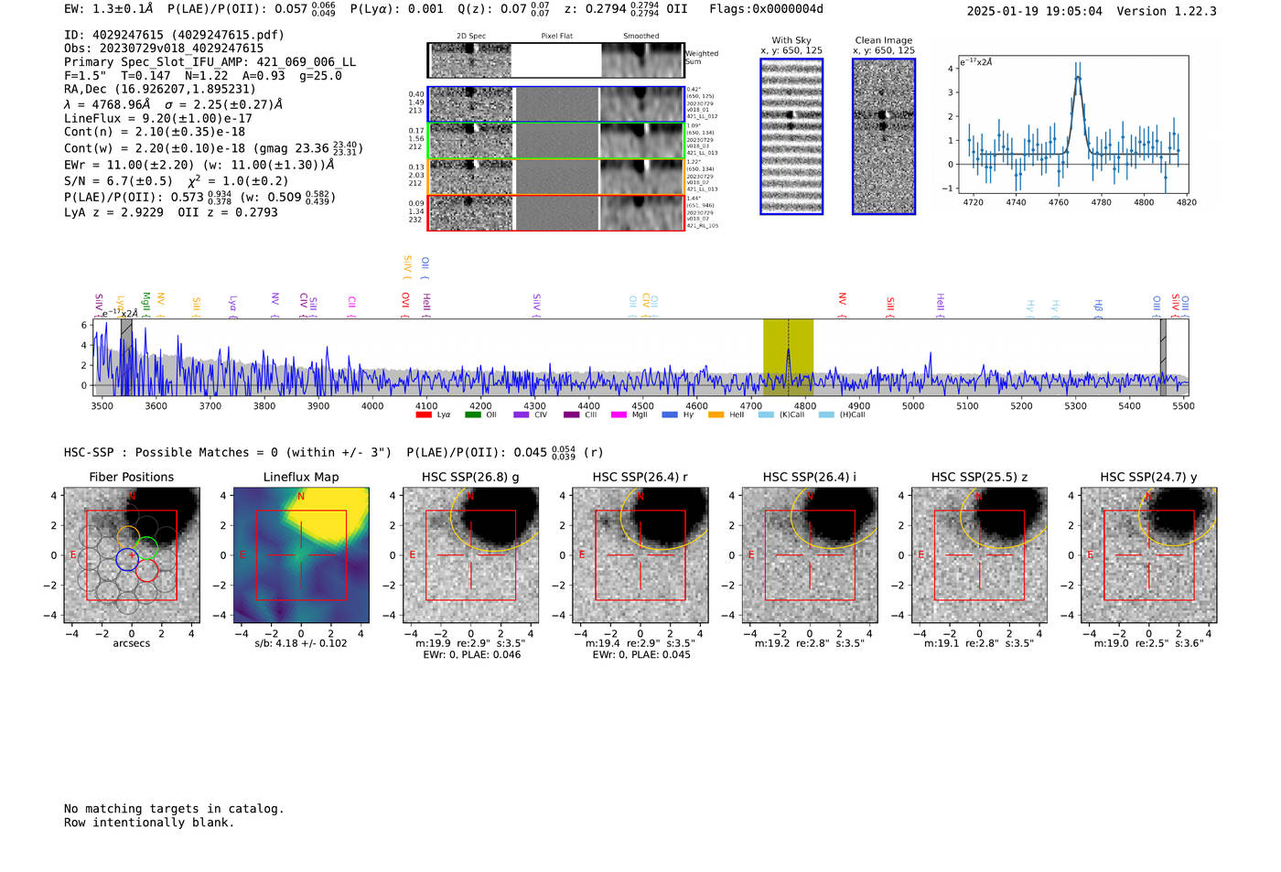Open the Lineflux Map panel
The width and height of the screenshot is (1281, 872).
[301, 554]
